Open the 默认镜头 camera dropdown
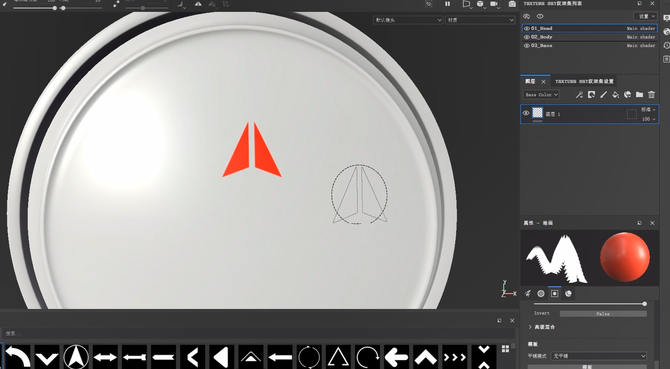Viewport: 670px width, 369px height. click(408, 20)
